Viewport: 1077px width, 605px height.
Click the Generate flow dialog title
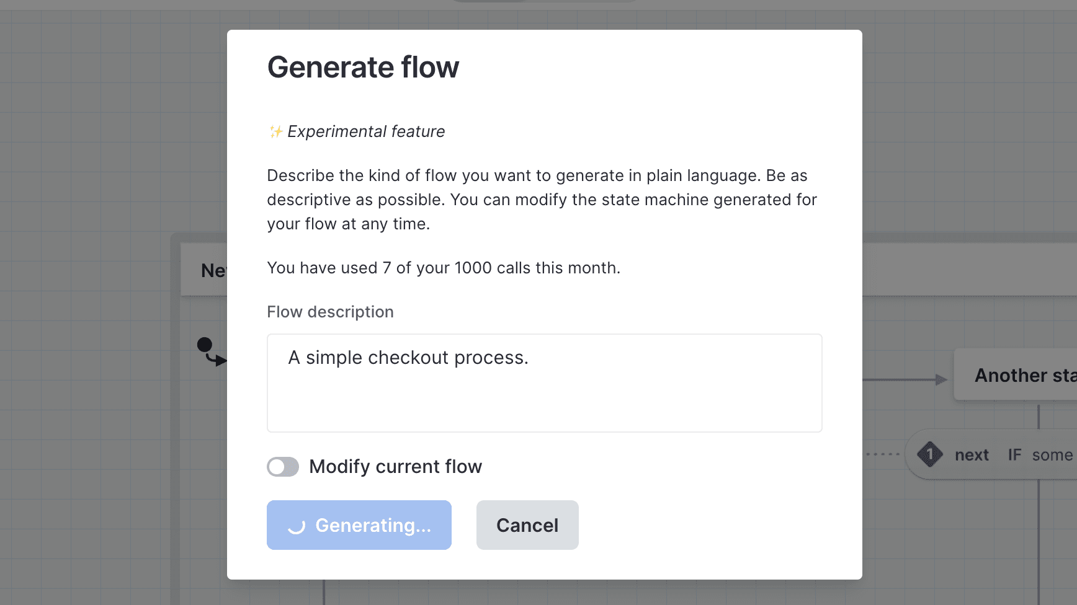click(x=363, y=67)
